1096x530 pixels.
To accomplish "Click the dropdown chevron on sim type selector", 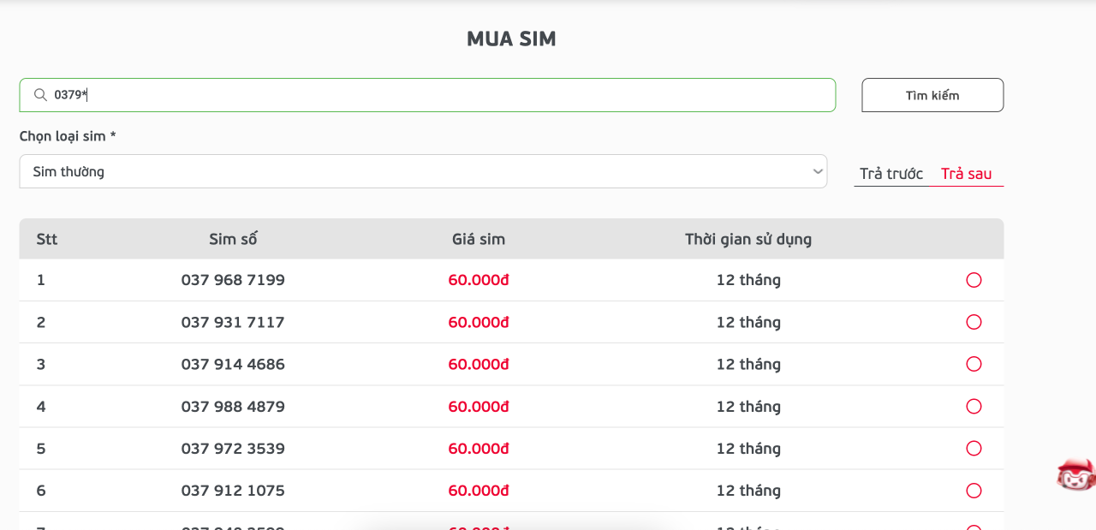I will click(818, 171).
